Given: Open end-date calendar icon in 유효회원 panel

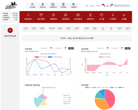Looking at the screenshot, I should (65, 48).
